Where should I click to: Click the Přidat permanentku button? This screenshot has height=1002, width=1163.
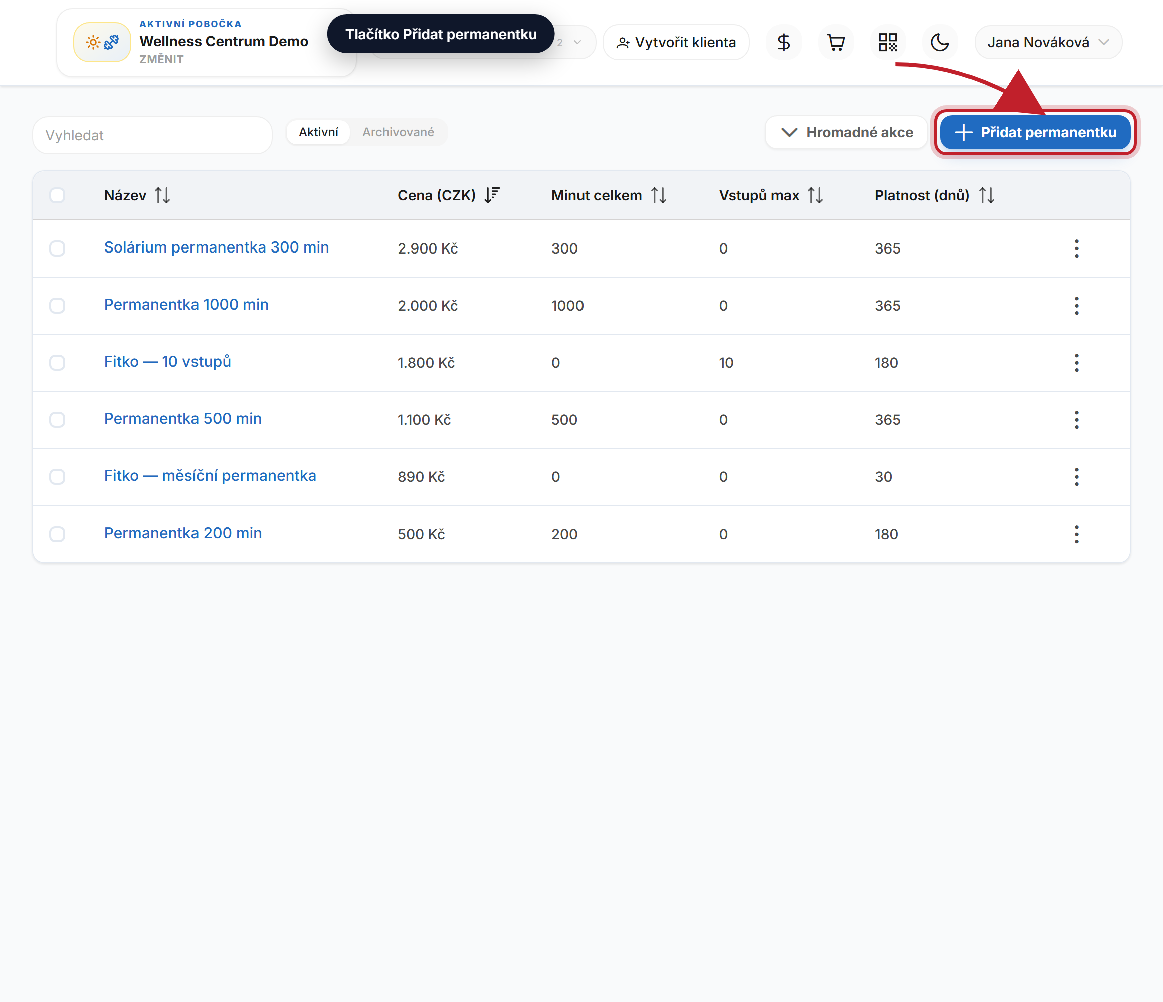tap(1036, 132)
